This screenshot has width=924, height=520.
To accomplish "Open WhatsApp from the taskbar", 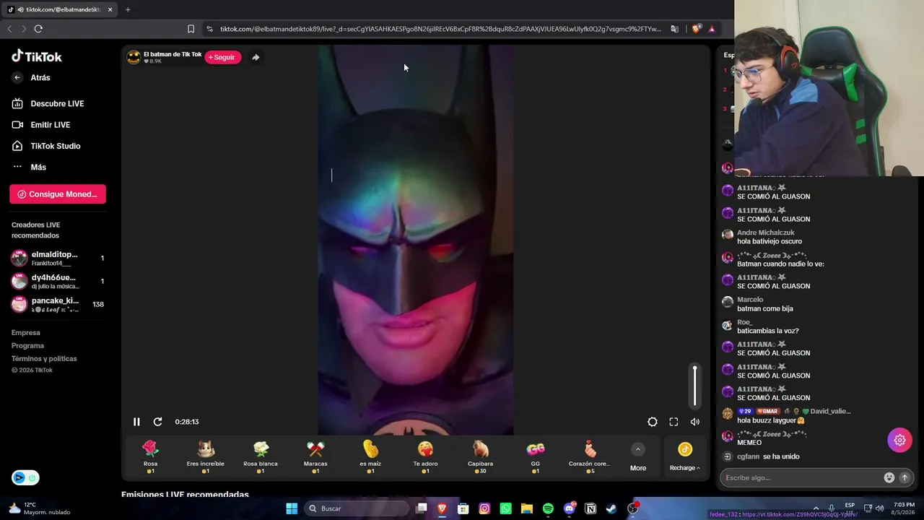I will [x=505, y=508].
